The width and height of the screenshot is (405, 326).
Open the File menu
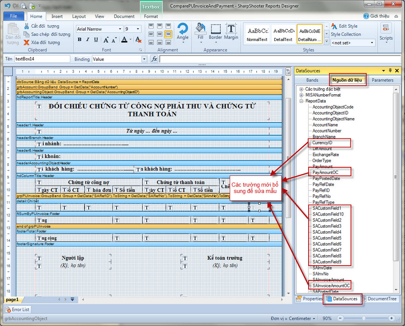14,16
